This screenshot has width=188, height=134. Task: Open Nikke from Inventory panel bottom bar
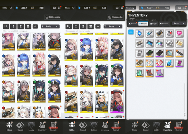(135, 127)
